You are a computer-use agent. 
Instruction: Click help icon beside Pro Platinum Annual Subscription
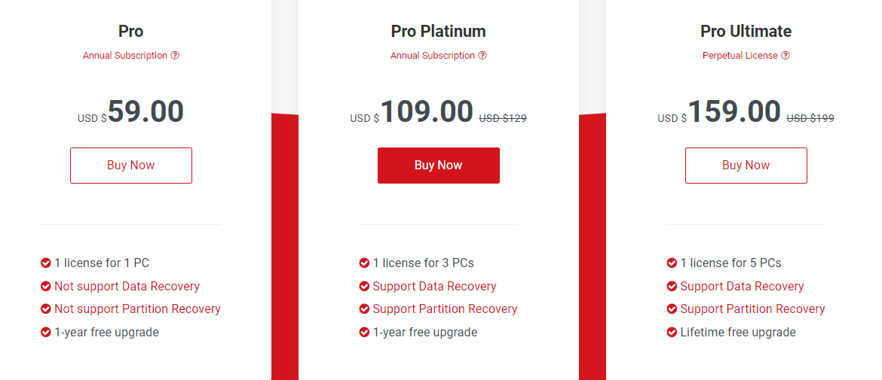482,56
